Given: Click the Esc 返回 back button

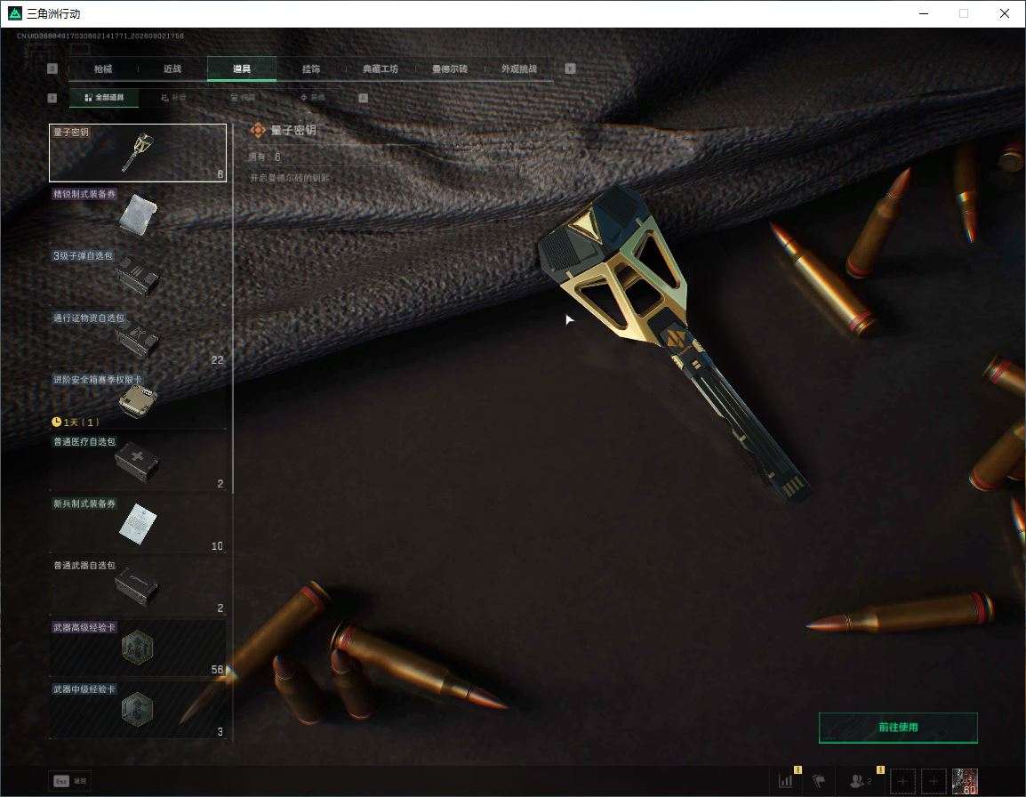Looking at the screenshot, I should [x=69, y=781].
